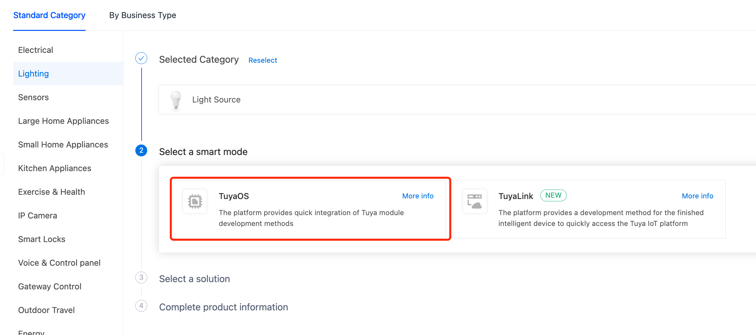Click the NEW badge beside TuyaLink

(553, 195)
